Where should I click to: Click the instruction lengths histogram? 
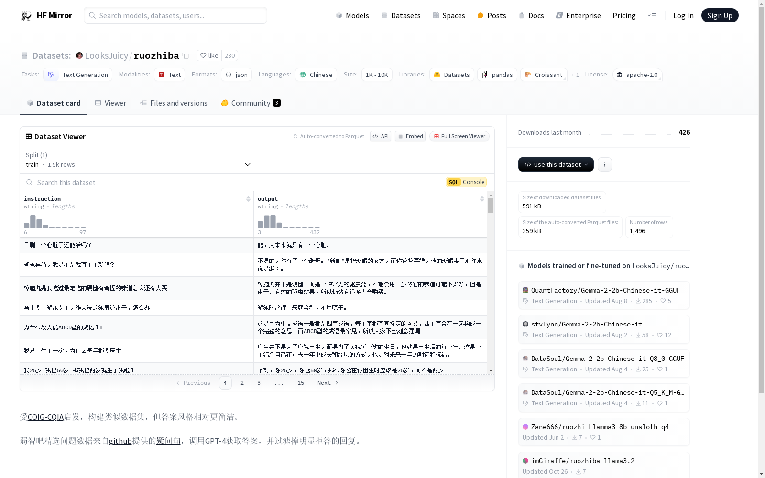[55, 221]
